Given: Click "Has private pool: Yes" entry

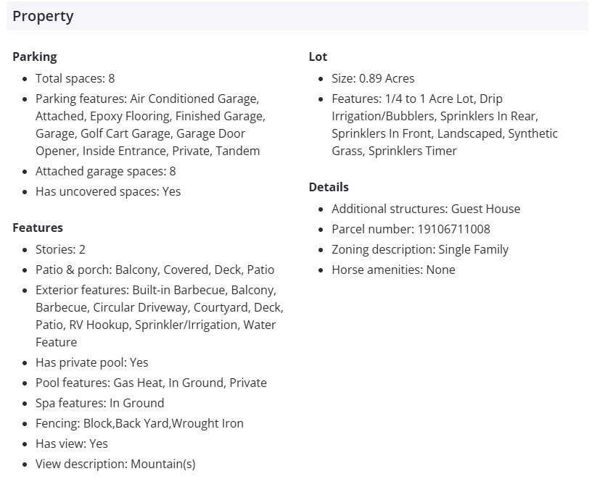Looking at the screenshot, I should 92,362.
